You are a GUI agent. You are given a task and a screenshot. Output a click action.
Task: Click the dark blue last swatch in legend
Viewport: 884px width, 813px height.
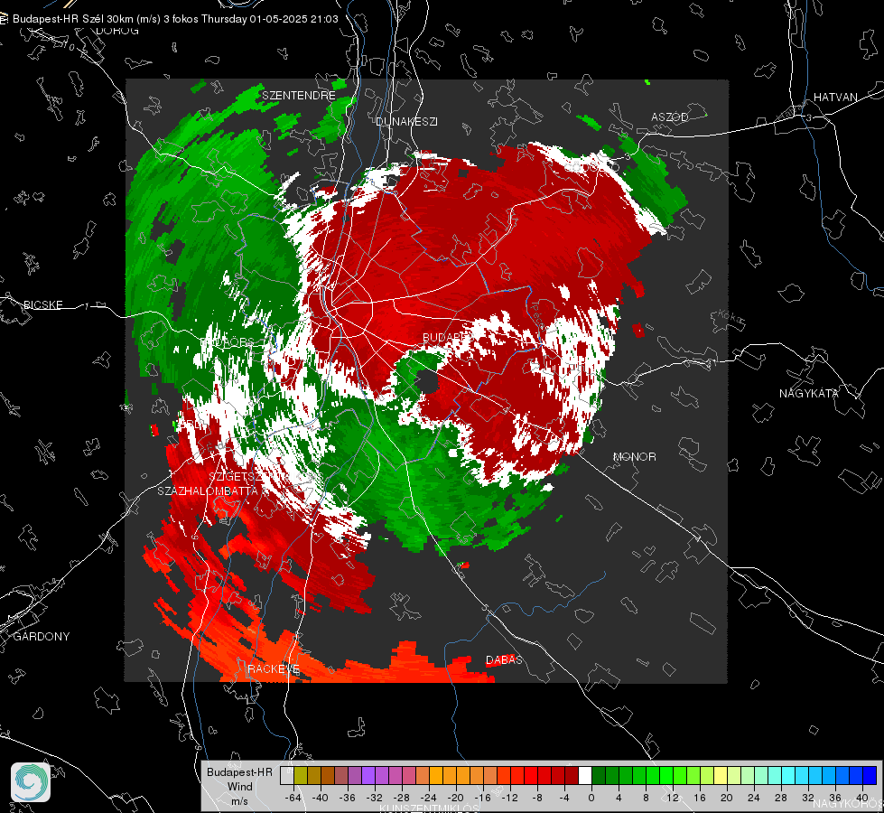click(870, 775)
